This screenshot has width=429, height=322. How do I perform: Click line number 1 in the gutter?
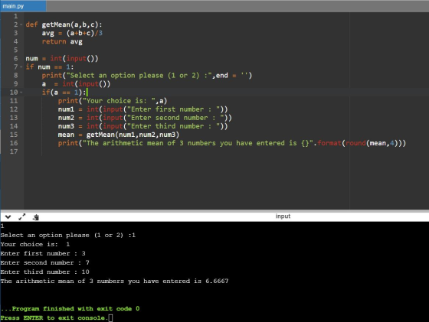15,16
